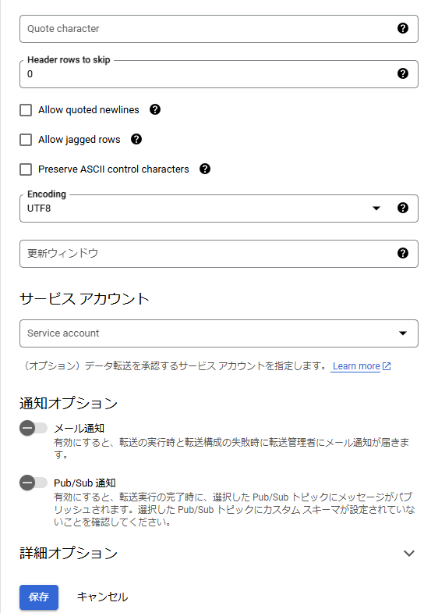This screenshot has height=613, width=431.
Task: Open help icon for 更新ウィンドウ field
Action: click(x=402, y=253)
